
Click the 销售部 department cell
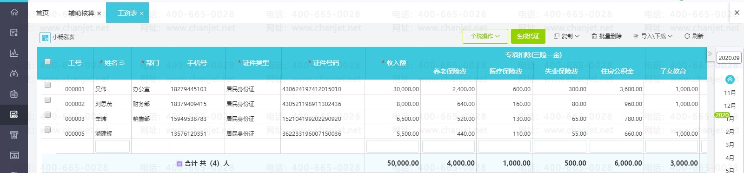[141, 119]
